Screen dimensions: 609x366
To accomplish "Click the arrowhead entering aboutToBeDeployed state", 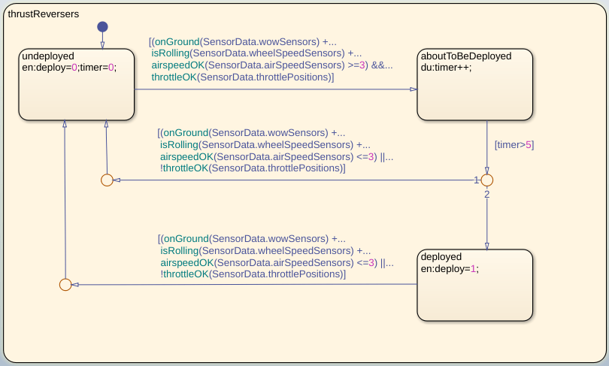I will [413, 89].
